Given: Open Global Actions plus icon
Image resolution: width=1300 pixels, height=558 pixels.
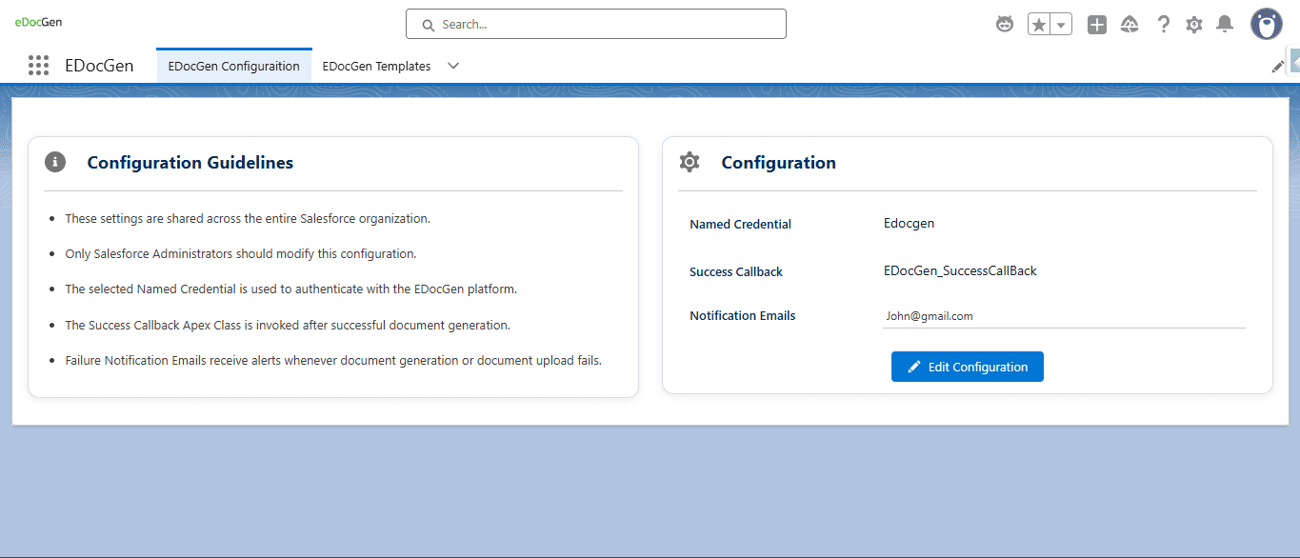Looking at the screenshot, I should click(1097, 25).
